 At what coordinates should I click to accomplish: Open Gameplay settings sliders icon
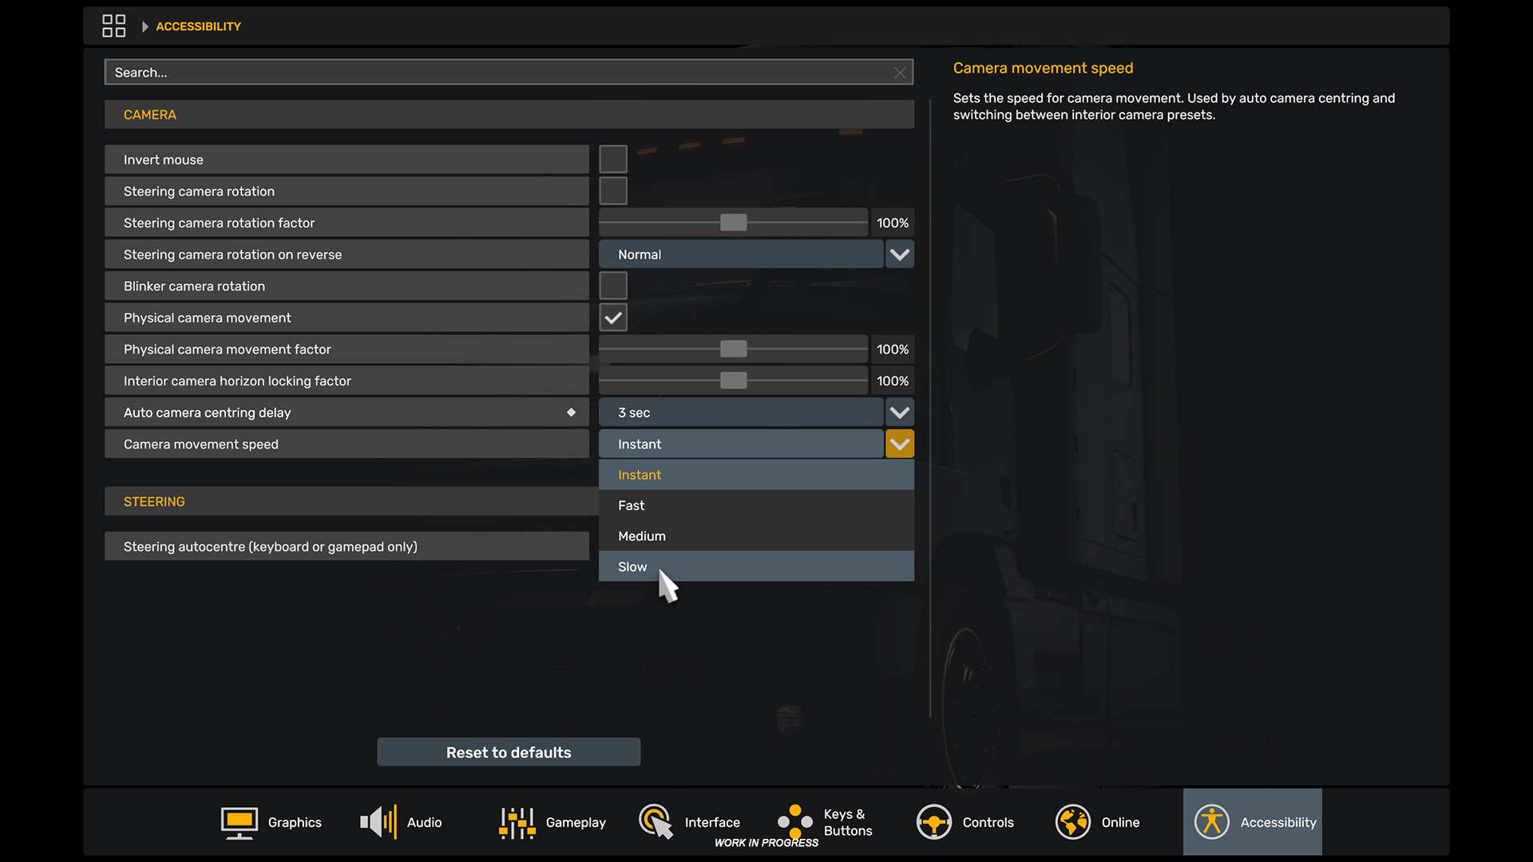[x=517, y=822]
